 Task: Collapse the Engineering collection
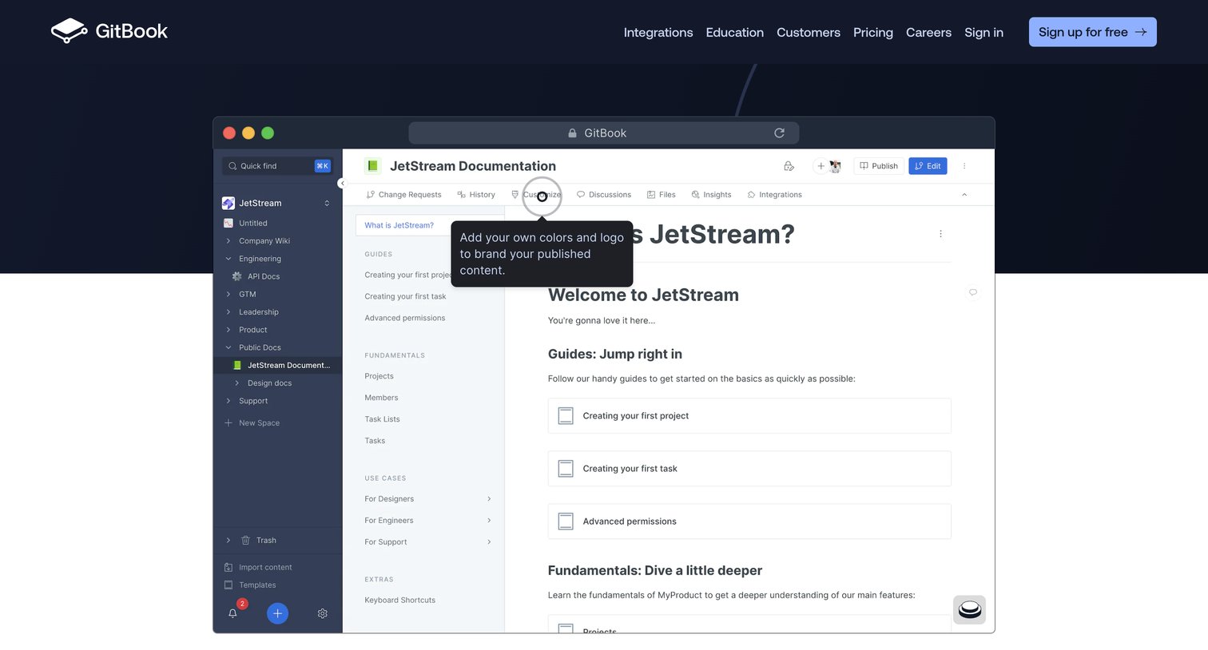[x=228, y=259]
